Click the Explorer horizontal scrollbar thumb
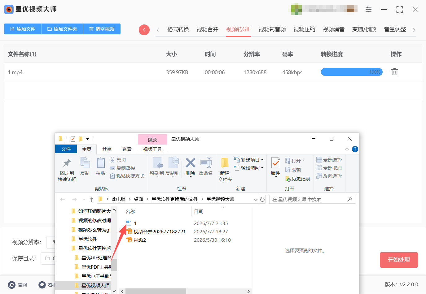The image size is (426, 294). tap(156, 291)
